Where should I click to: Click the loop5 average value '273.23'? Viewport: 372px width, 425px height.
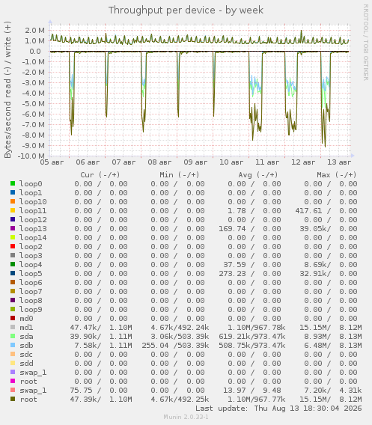click(x=232, y=274)
